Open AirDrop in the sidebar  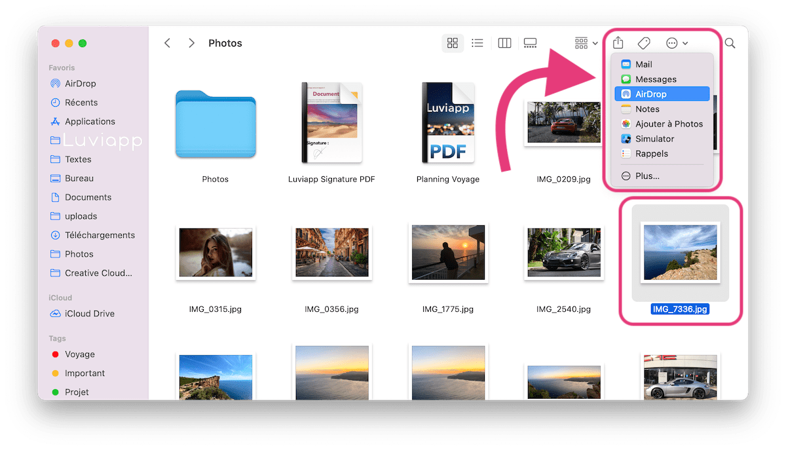click(93, 84)
